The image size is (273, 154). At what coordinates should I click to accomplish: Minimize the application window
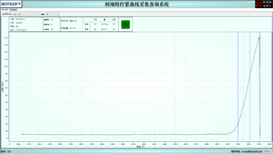tap(249, 2)
